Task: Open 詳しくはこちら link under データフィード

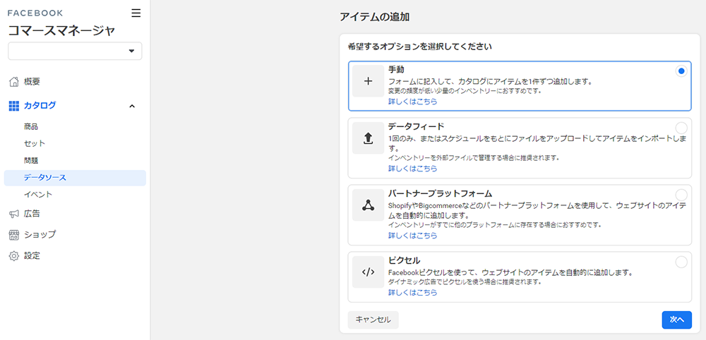Action: pos(412,169)
